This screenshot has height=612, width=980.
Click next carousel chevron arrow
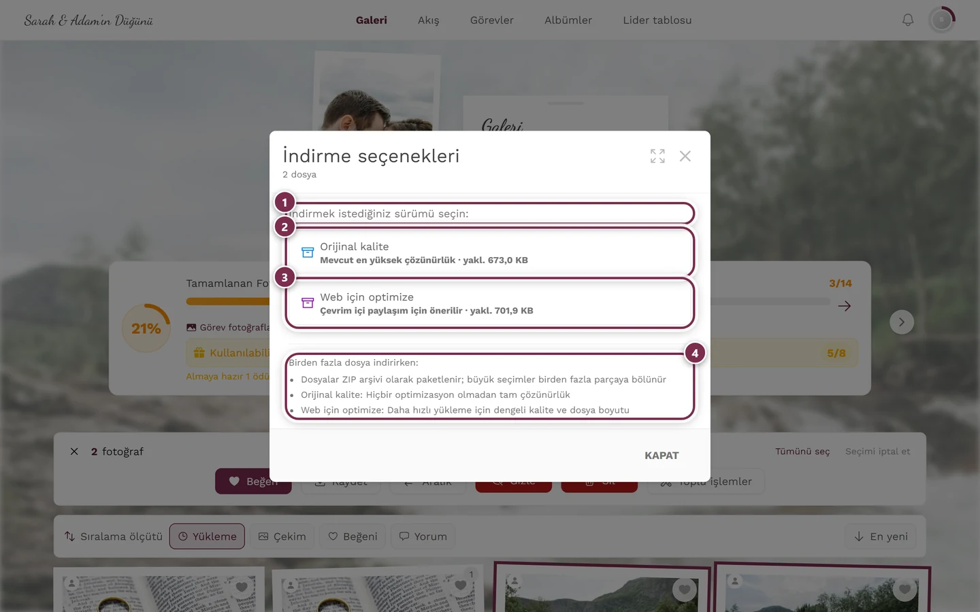point(902,322)
